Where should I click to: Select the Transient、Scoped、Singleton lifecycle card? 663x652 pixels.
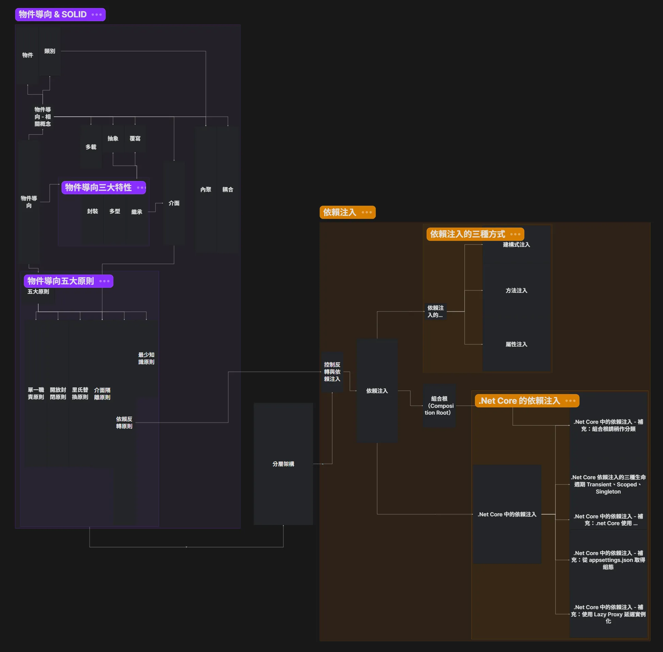(608, 484)
